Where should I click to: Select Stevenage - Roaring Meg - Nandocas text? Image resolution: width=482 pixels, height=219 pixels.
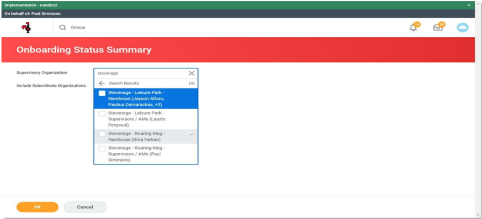pos(136,137)
